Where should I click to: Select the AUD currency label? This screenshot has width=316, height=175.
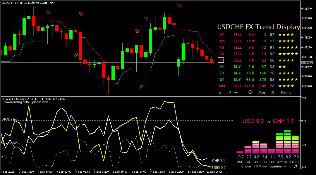click(287, 162)
